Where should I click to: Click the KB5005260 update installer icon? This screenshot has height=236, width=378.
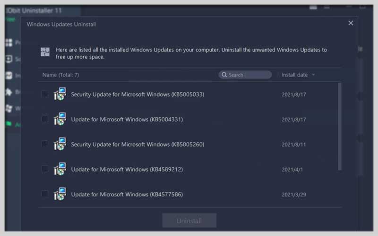pyautogui.click(x=60, y=144)
